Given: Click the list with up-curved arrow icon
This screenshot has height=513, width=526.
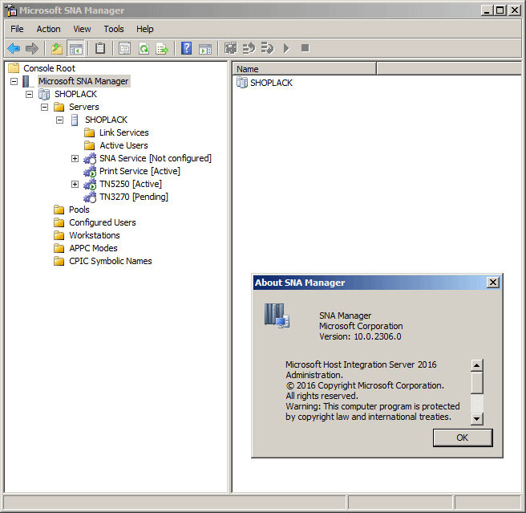Looking at the screenshot, I should tap(249, 49).
